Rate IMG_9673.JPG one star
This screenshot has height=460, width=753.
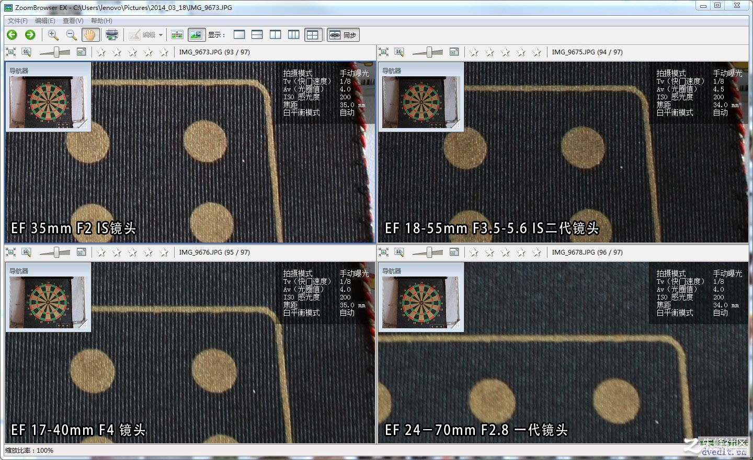tap(101, 52)
